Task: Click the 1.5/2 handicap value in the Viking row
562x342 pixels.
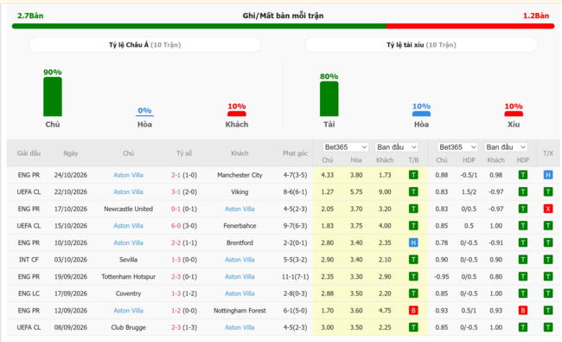Action: click(x=469, y=192)
